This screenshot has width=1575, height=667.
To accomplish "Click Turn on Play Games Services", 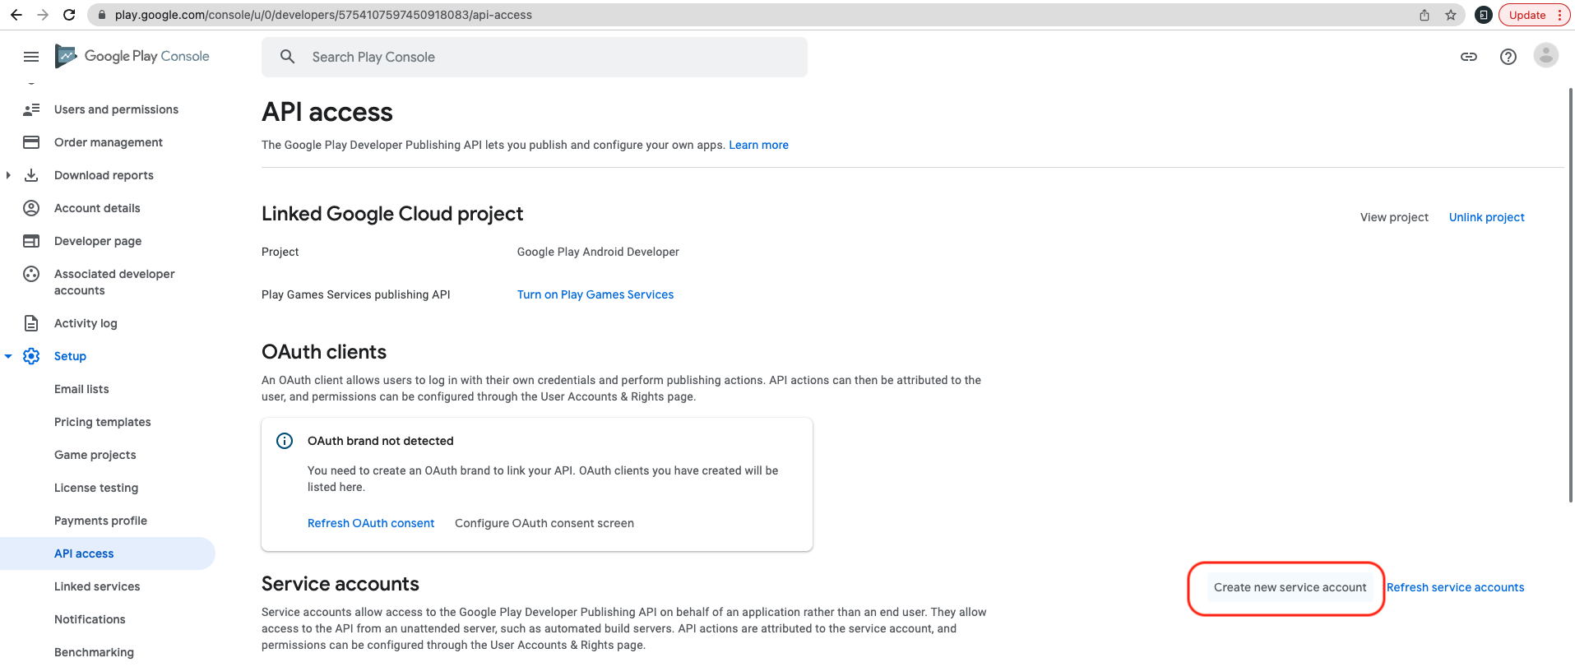I will [x=595, y=294].
